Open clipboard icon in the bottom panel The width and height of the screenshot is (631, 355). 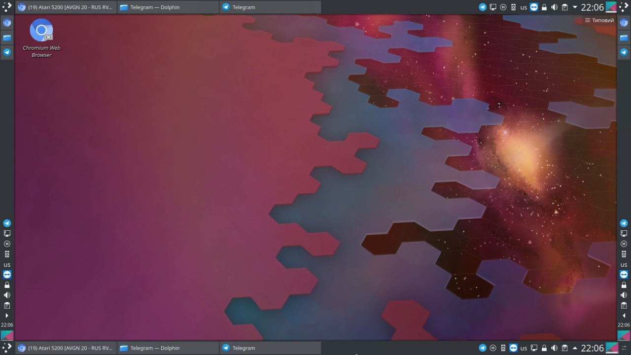click(x=565, y=348)
